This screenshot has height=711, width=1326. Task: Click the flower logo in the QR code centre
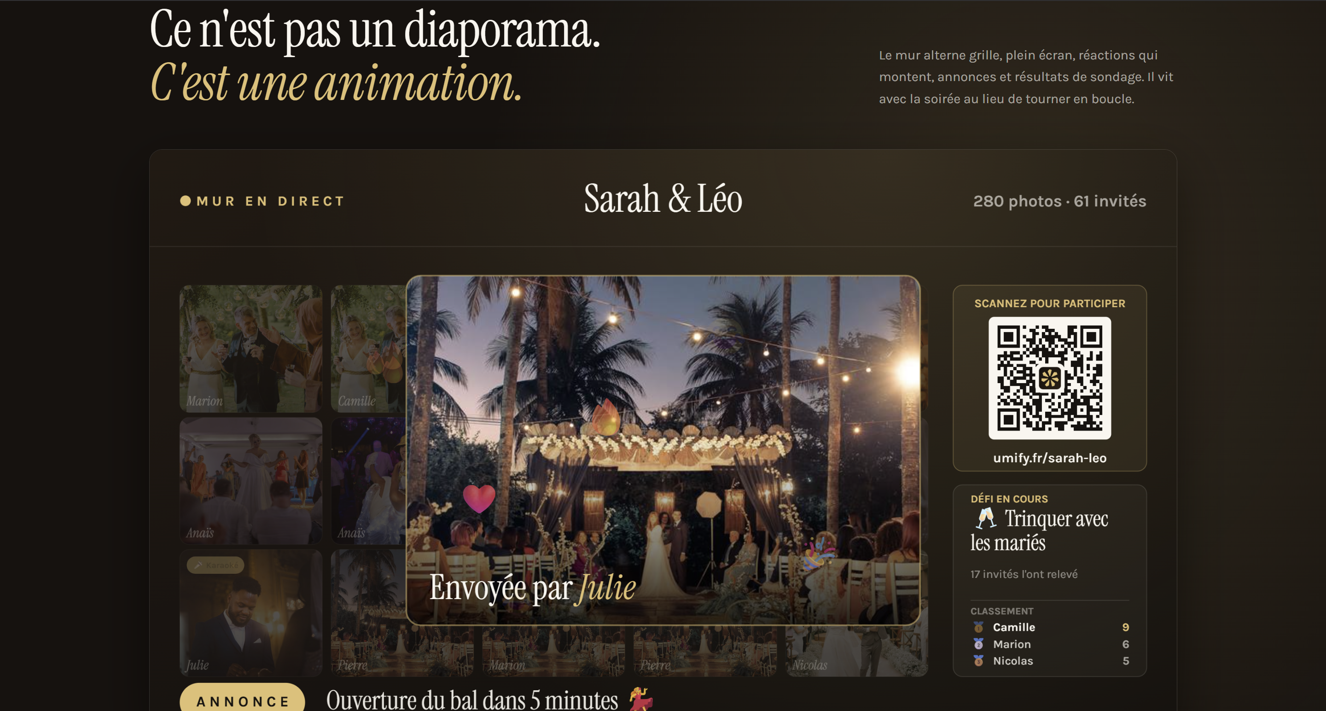pyautogui.click(x=1050, y=379)
